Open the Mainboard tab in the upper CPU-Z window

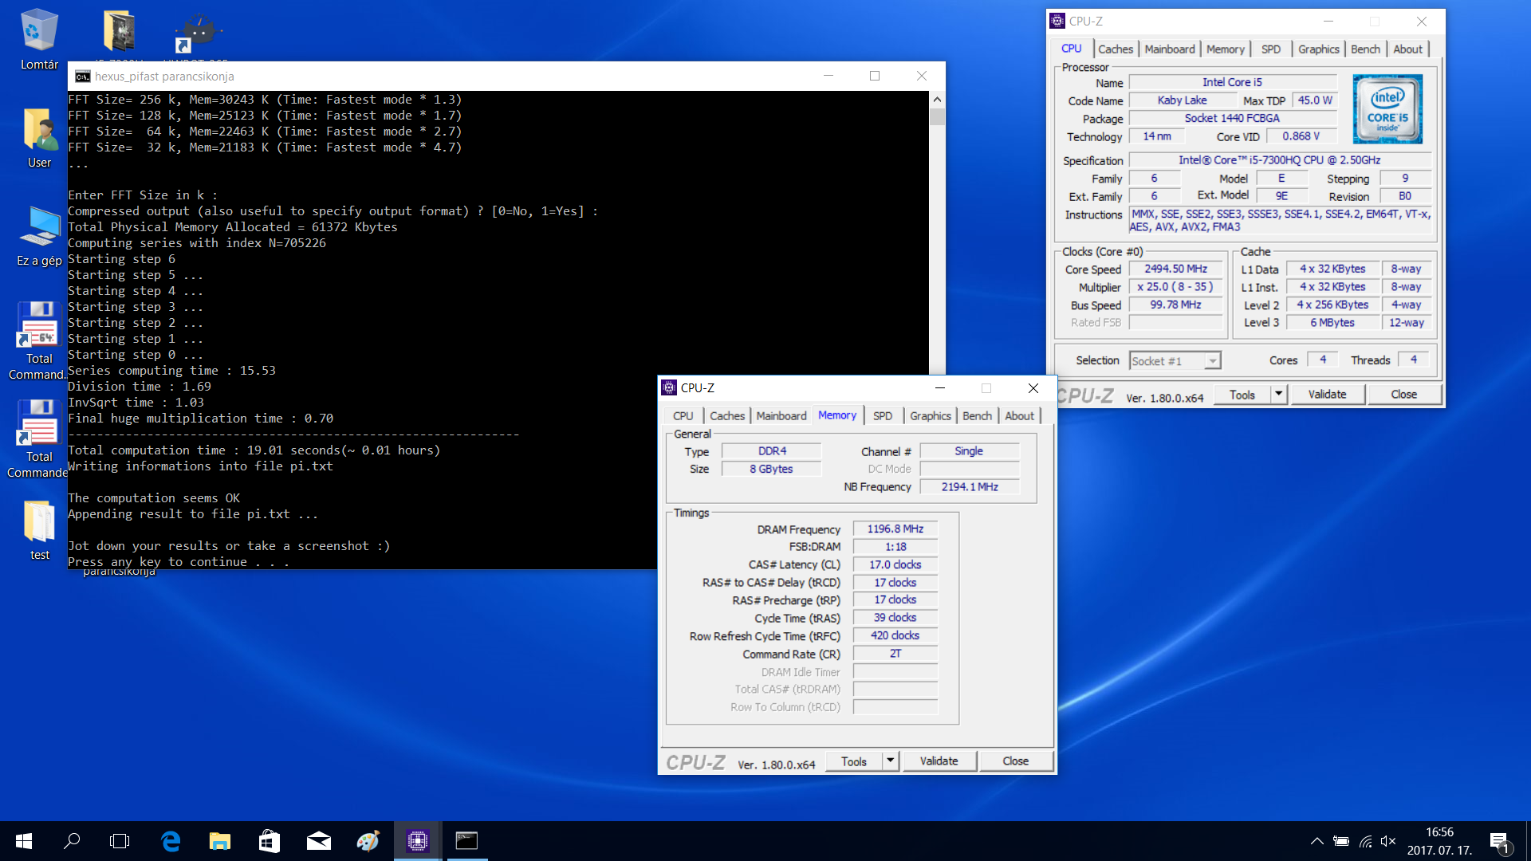coord(1169,49)
